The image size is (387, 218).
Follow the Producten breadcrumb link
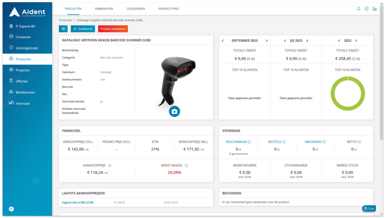[65, 20]
